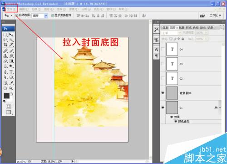Click the Auto-Align Layers icon in options bar
This screenshot has width=227, height=164.
point(144,15)
